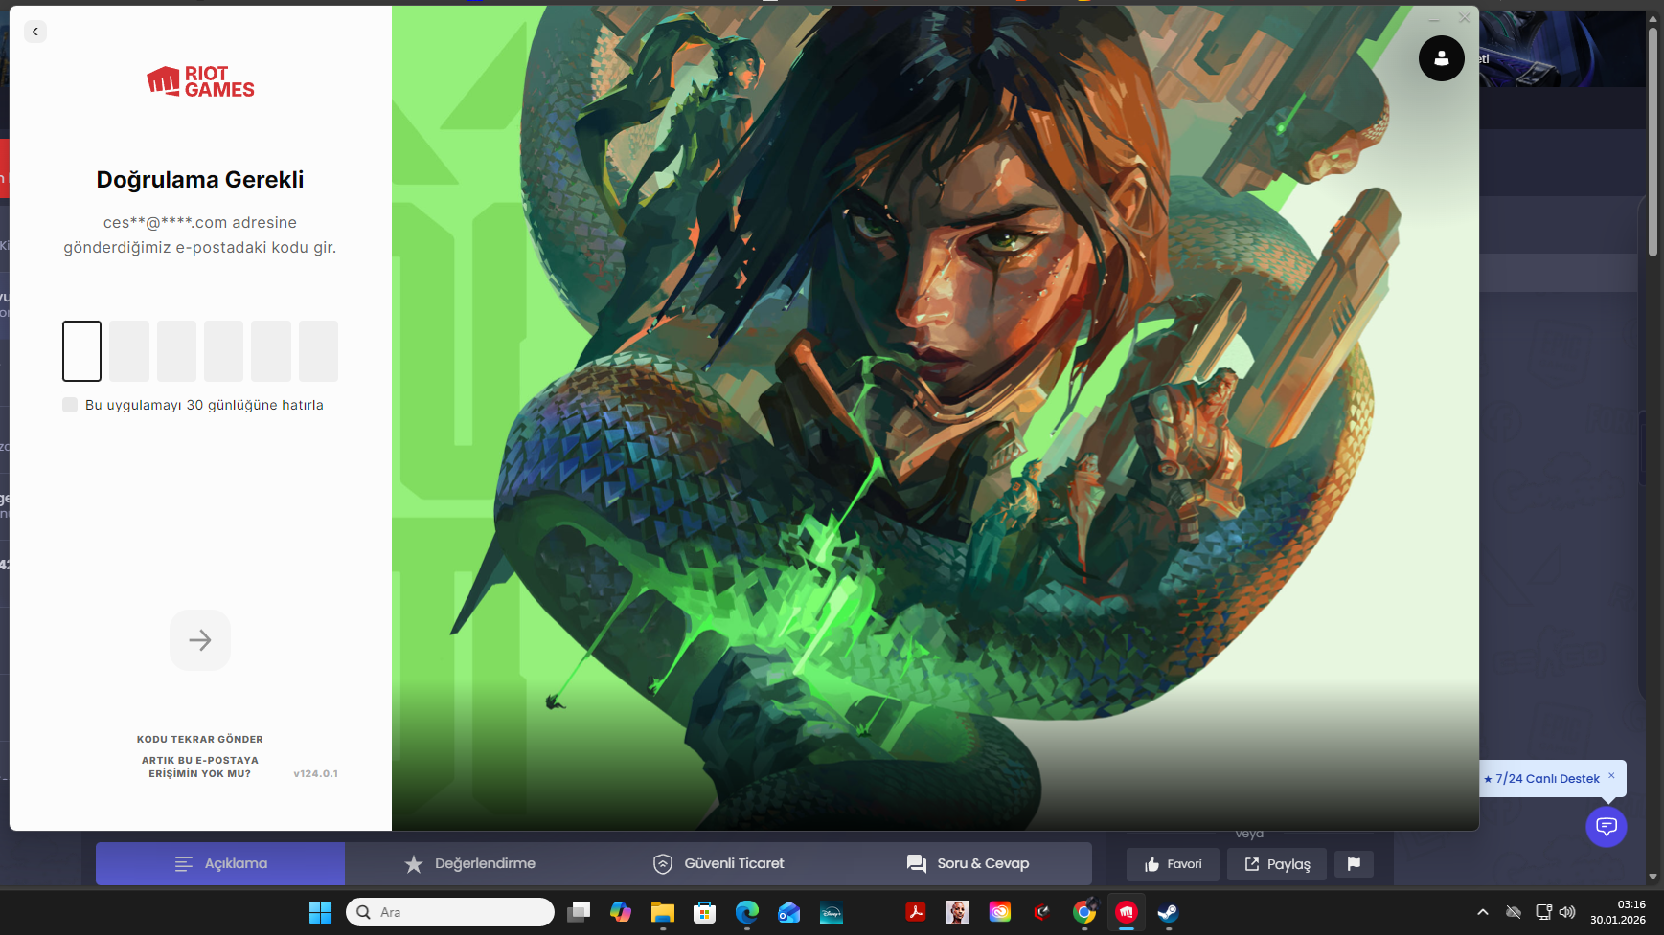Image resolution: width=1664 pixels, height=935 pixels.
Task: Click the sixth verification code digit box
Action: (x=318, y=351)
